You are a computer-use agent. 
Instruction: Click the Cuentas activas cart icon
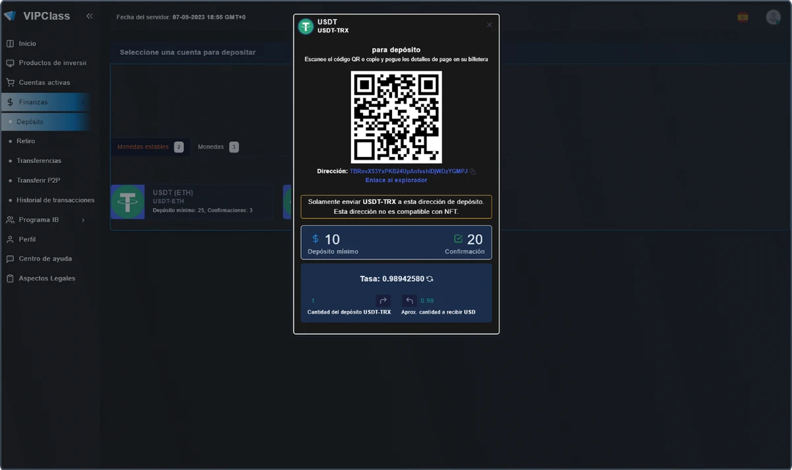[x=10, y=83]
